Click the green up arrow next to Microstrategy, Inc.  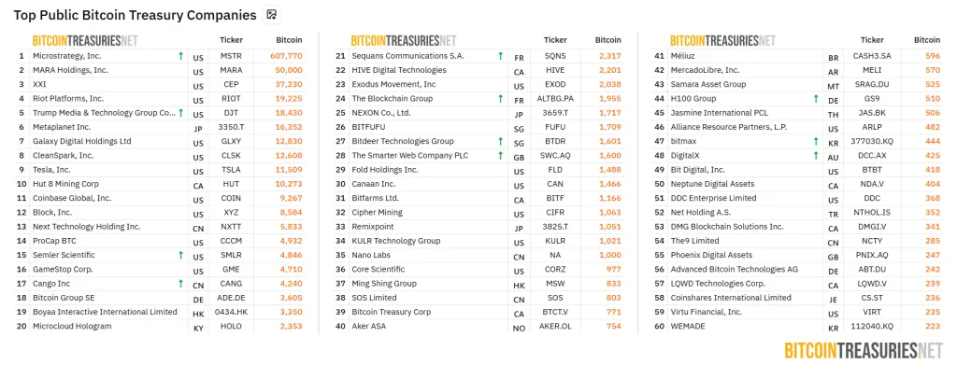(180, 56)
